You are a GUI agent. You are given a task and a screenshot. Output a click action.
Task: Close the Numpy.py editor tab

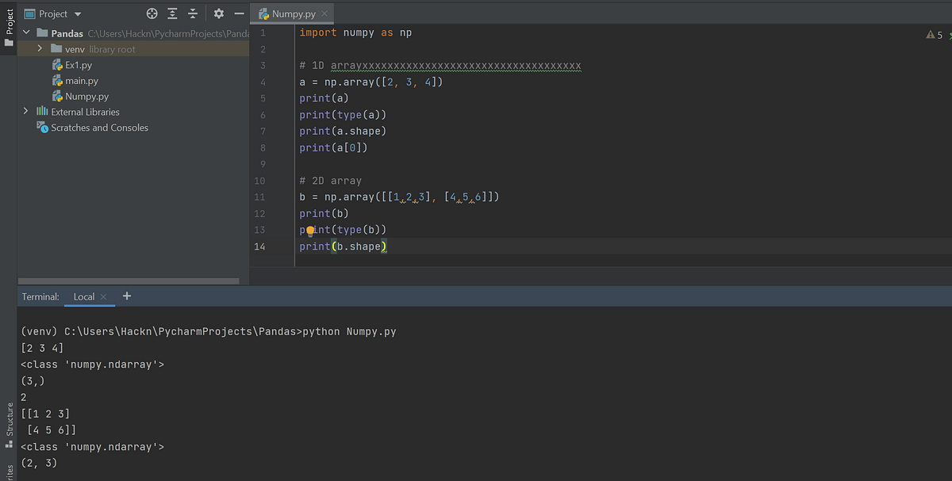click(x=324, y=14)
